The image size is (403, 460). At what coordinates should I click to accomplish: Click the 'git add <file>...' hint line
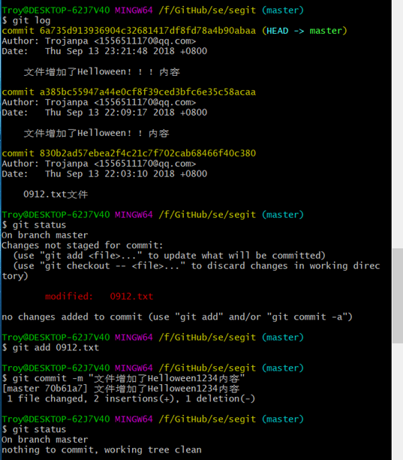tap(170, 256)
